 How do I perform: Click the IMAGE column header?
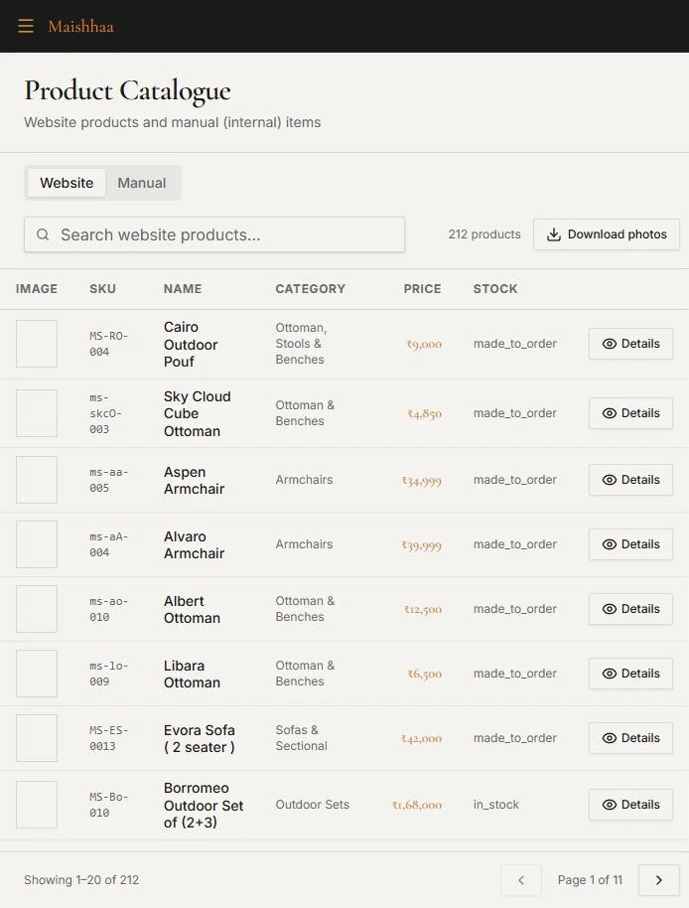pos(37,288)
